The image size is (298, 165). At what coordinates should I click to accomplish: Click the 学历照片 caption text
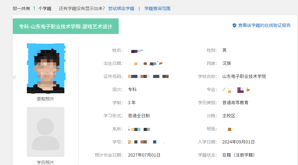point(45,162)
